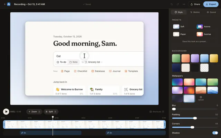Click the Share button

[195, 4]
